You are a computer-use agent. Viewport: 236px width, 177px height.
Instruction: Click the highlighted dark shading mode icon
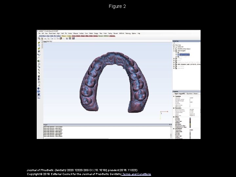39,94
